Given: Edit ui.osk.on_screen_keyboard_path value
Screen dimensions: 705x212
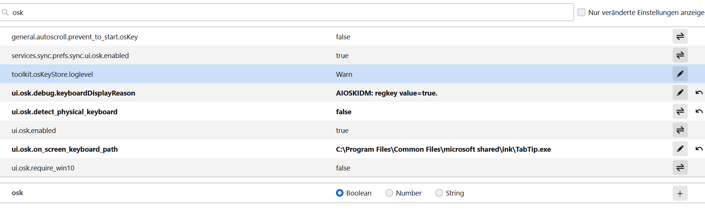Looking at the screenshot, I should [x=680, y=149].
